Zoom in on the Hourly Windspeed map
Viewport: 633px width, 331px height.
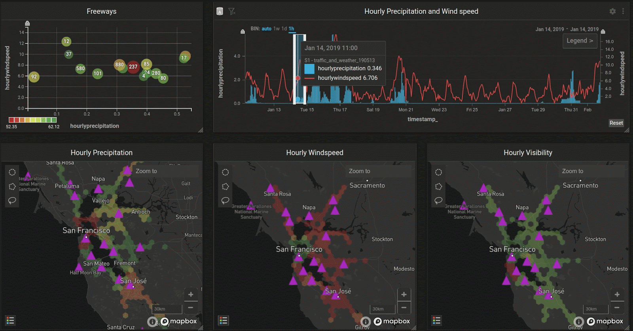click(404, 294)
